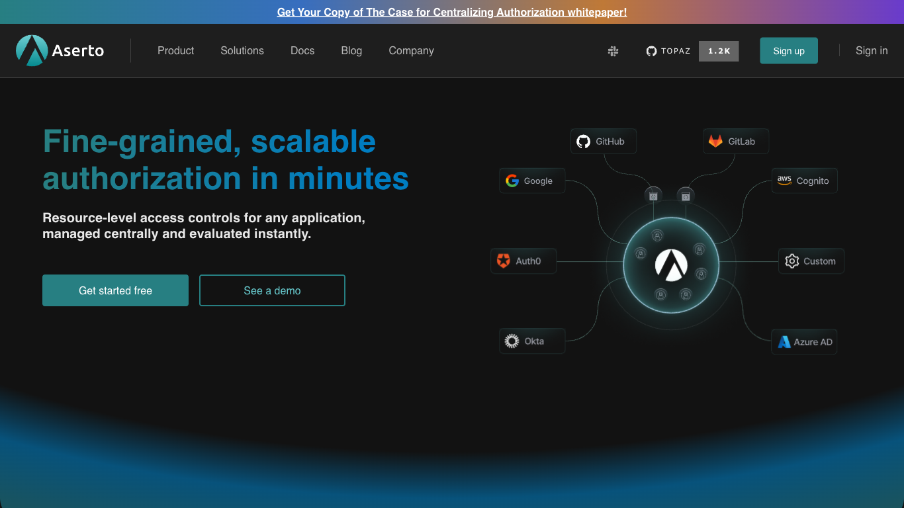The width and height of the screenshot is (904, 508).
Task: Click the GitLab fox icon
Action: (x=715, y=142)
